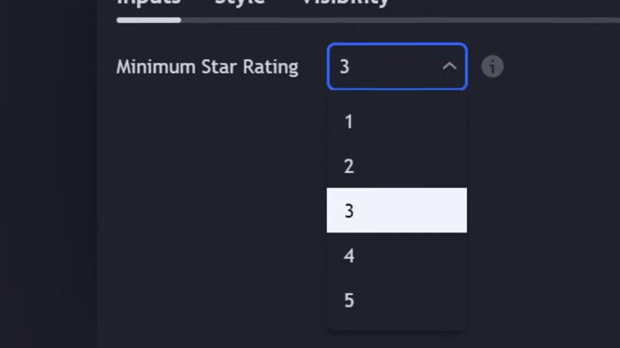
Task: Go to the Visibility tab
Action: (345, 2)
